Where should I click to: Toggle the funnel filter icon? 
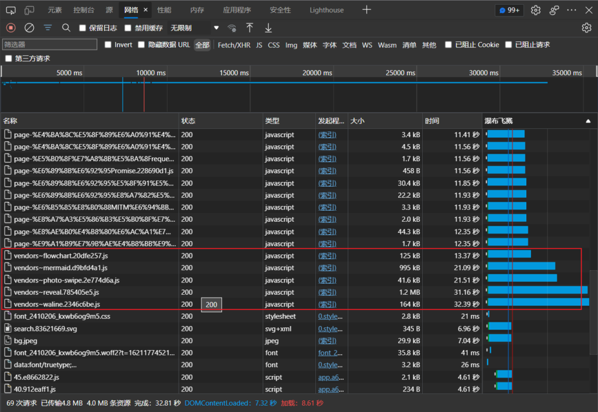click(48, 27)
